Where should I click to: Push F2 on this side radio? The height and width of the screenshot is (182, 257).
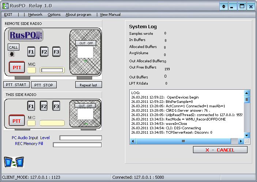pos(44,106)
